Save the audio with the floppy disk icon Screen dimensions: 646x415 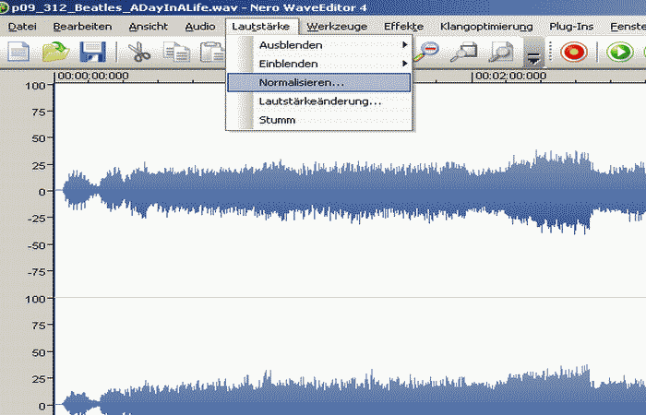click(x=95, y=53)
